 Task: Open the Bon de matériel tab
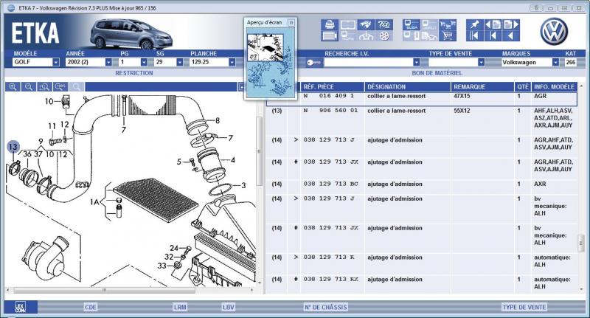pos(437,73)
